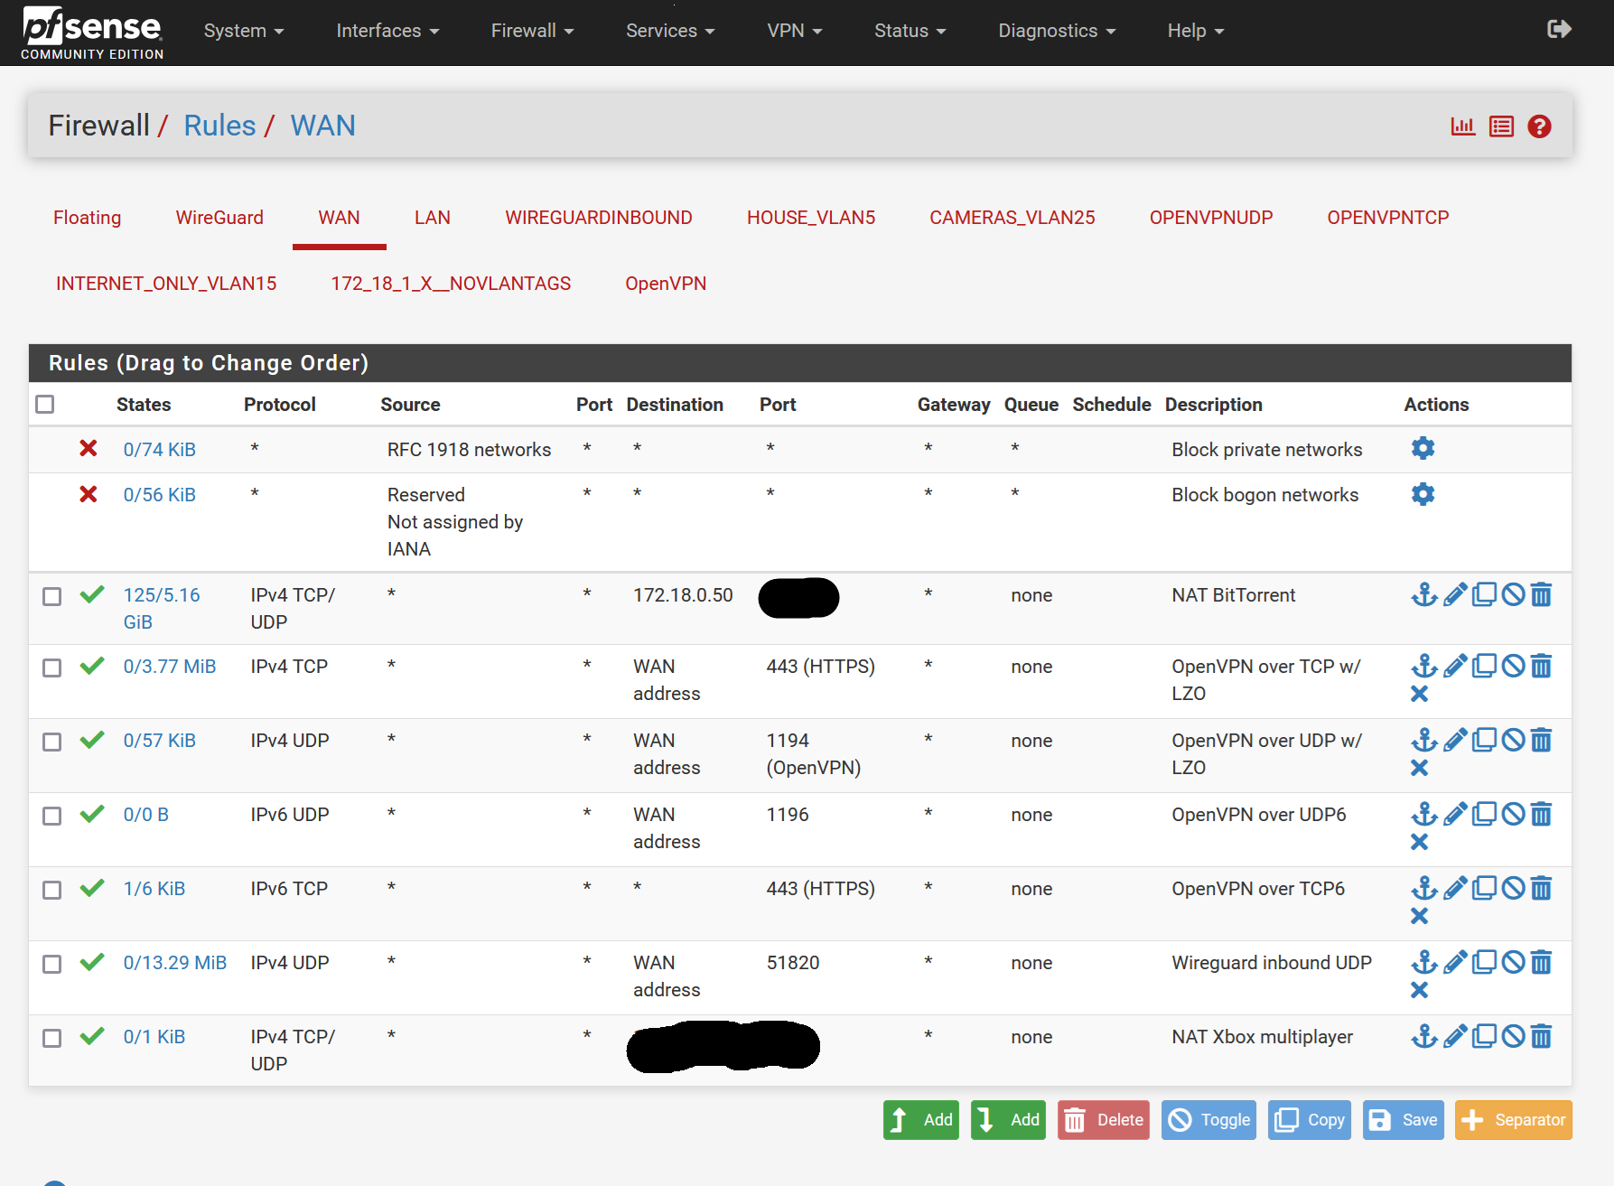Open the INTERNET_ONLY_VLAN15 tab
This screenshot has width=1614, height=1186.
tap(166, 284)
